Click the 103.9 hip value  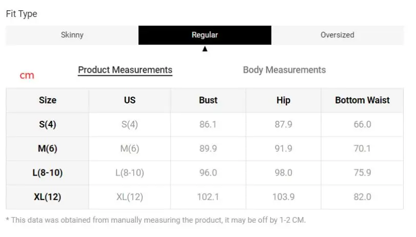click(x=283, y=197)
